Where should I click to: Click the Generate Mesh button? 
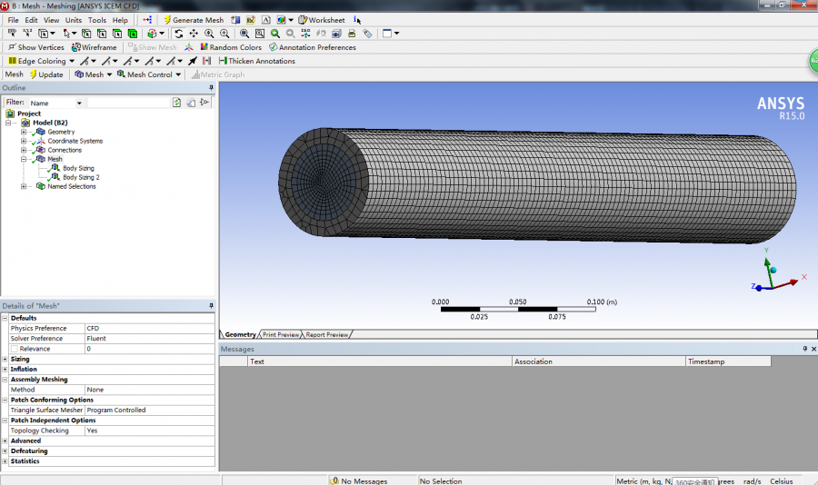[x=193, y=20]
